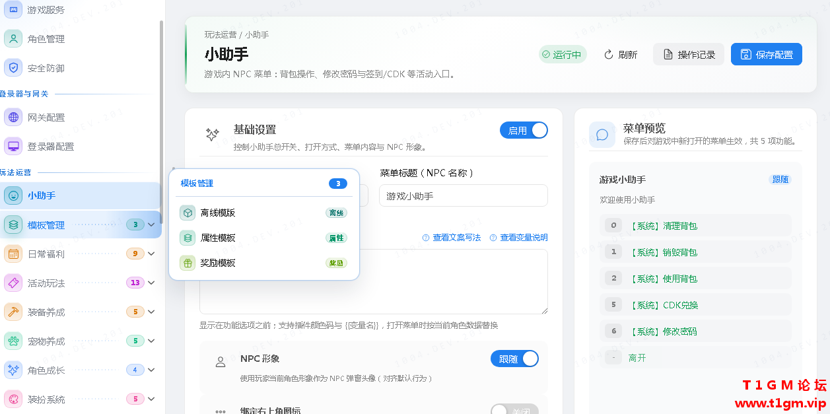Toggle the 启用 master switch
The image size is (830, 414).
[x=524, y=130]
